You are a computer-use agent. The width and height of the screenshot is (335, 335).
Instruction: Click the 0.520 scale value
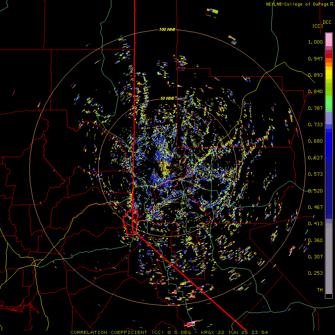(315, 191)
